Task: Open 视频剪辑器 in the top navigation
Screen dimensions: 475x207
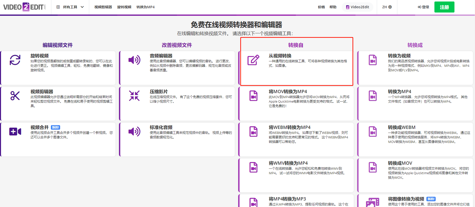Action: point(103,7)
